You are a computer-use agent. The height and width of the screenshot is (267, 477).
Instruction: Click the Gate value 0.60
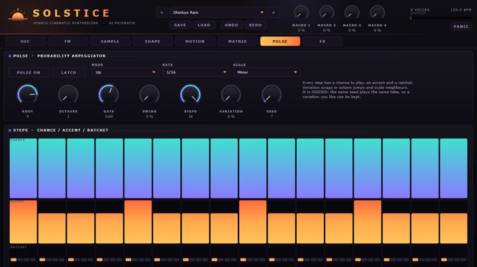pyautogui.click(x=109, y=116)
